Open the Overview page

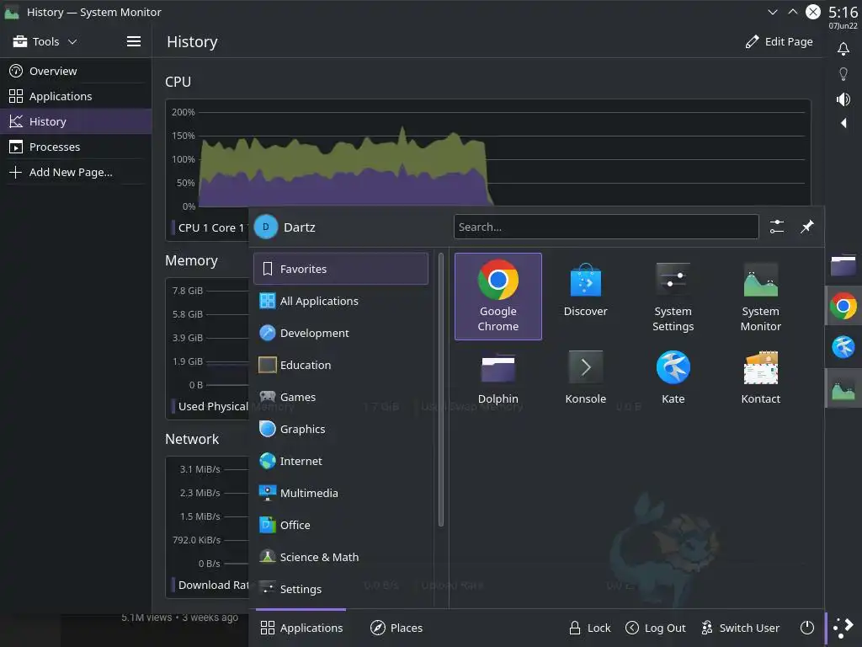point(76,71)
